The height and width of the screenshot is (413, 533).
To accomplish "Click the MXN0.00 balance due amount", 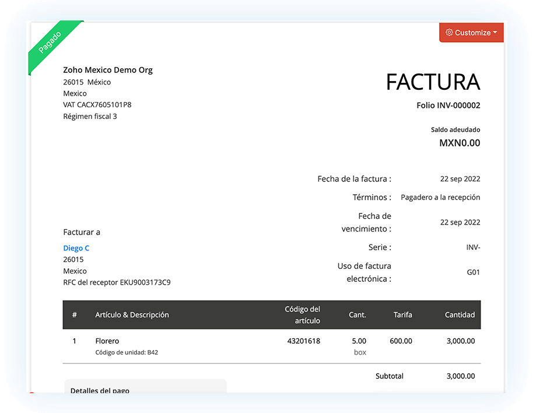I will 460,142.
